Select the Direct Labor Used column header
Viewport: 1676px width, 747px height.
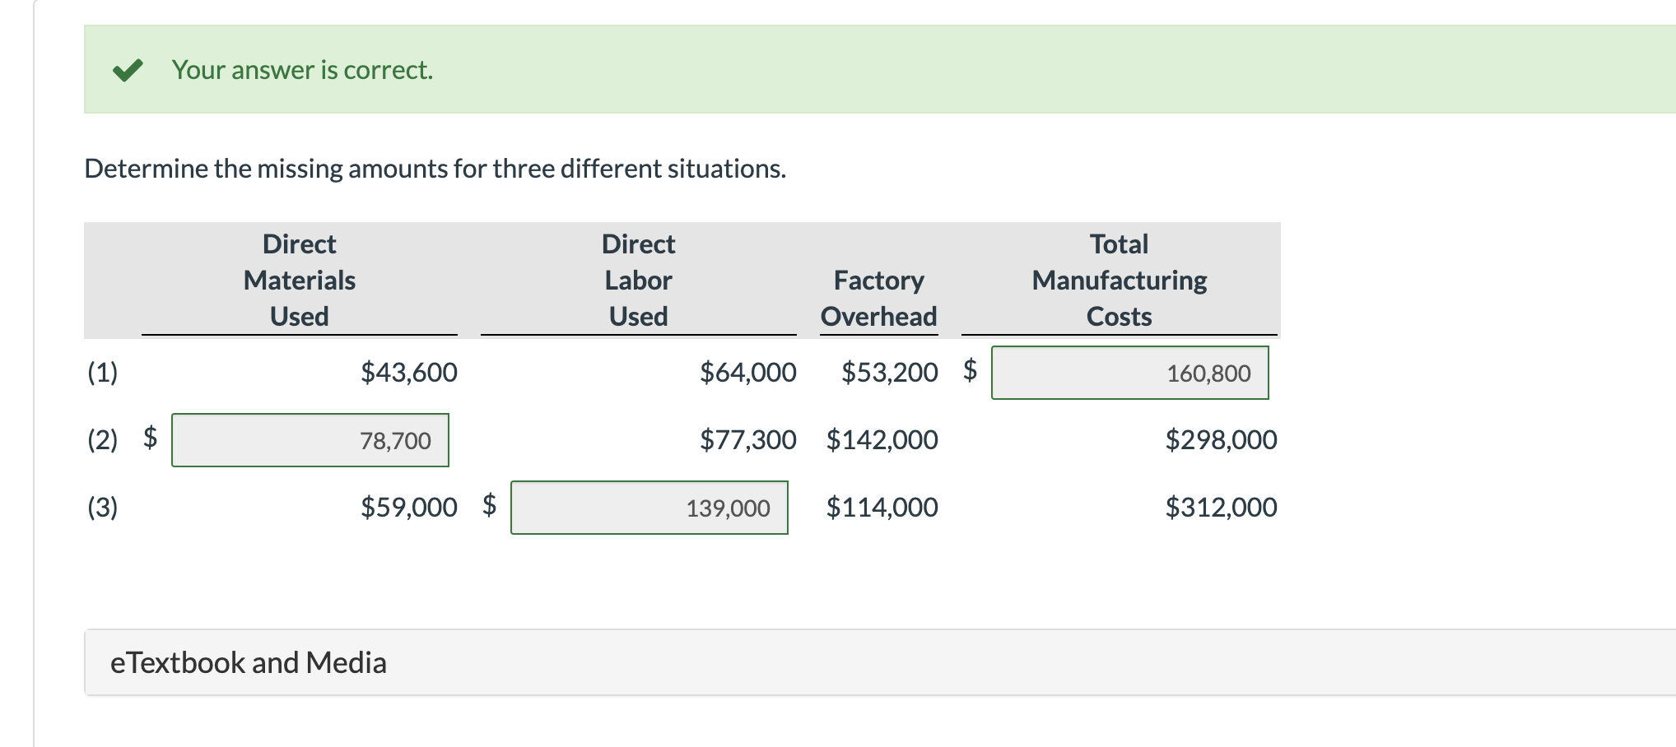(637, 280)
